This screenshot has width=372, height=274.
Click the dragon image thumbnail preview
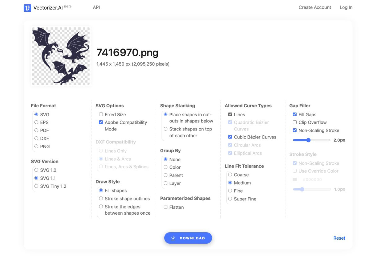point(61,56)
